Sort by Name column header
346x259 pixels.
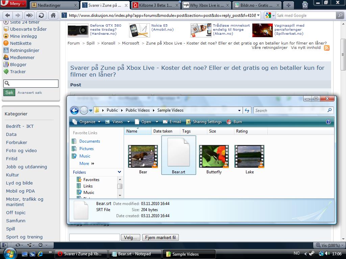pyautogui.click(x=138, y=131)
